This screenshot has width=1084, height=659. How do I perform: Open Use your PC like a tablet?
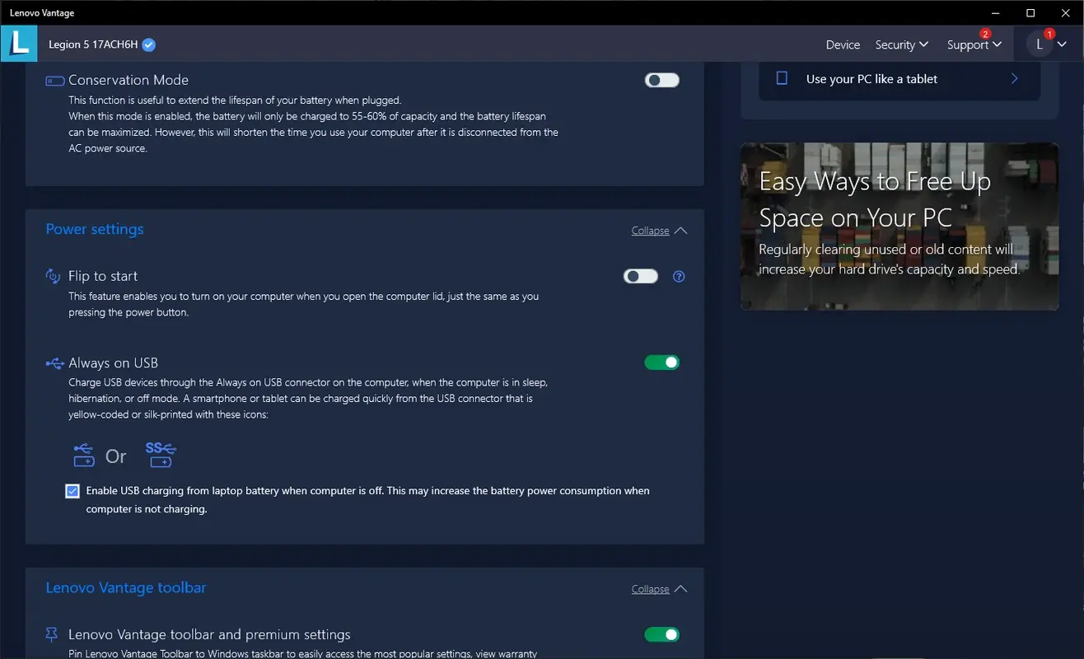[898, 78]
